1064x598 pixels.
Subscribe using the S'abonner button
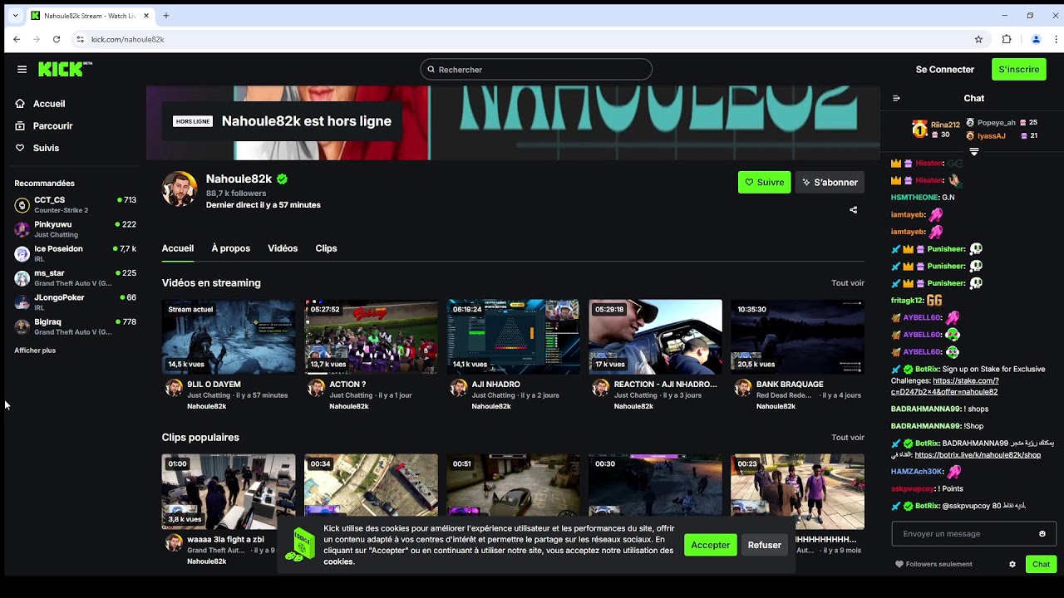[830, 183]
